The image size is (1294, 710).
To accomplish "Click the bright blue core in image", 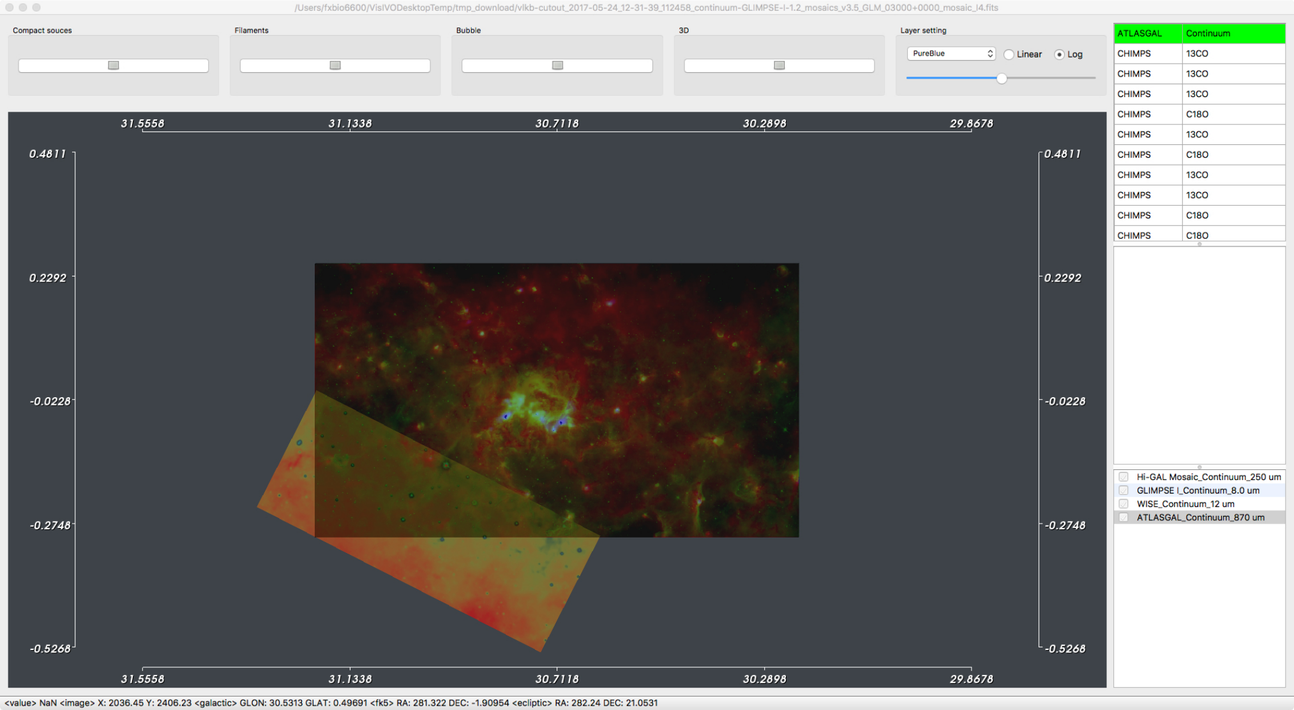I will [x=506, y=416].
